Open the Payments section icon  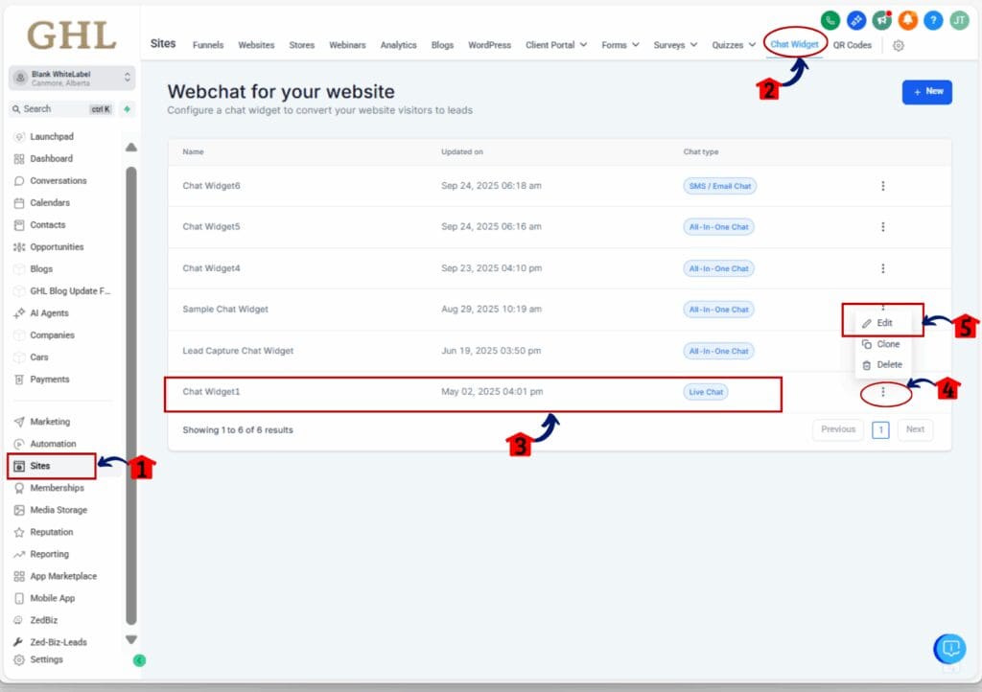[21, 379]
